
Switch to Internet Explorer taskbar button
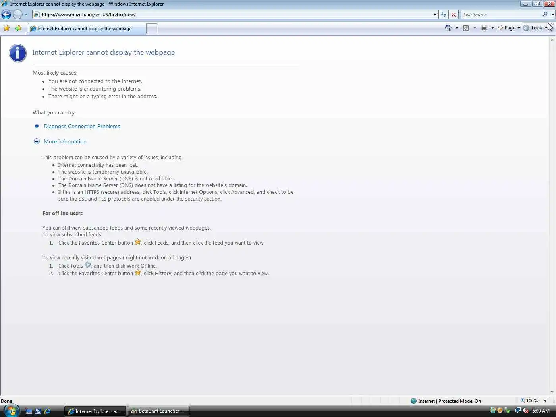[95, 411]
